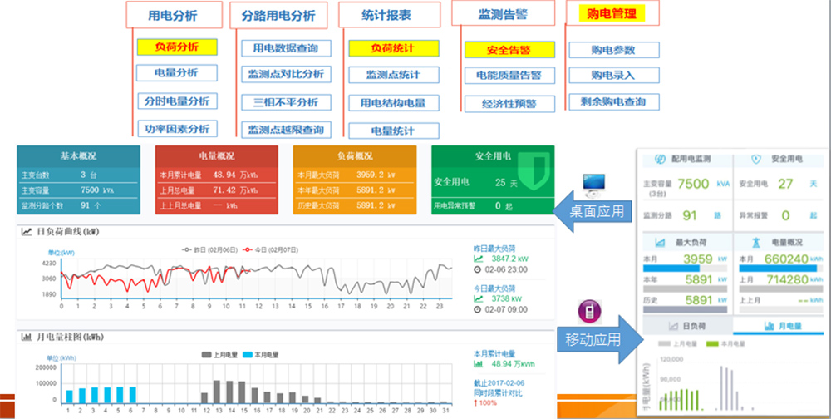Open 购电录入 entry
Viewport: 831px width, 419px height.
point(614,75)
